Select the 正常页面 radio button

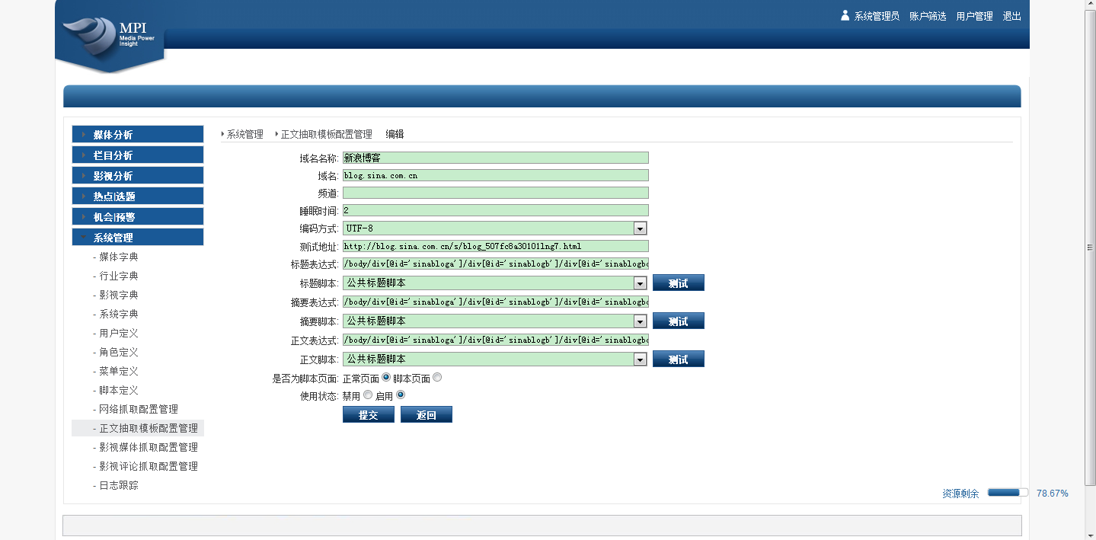(386, 378)
